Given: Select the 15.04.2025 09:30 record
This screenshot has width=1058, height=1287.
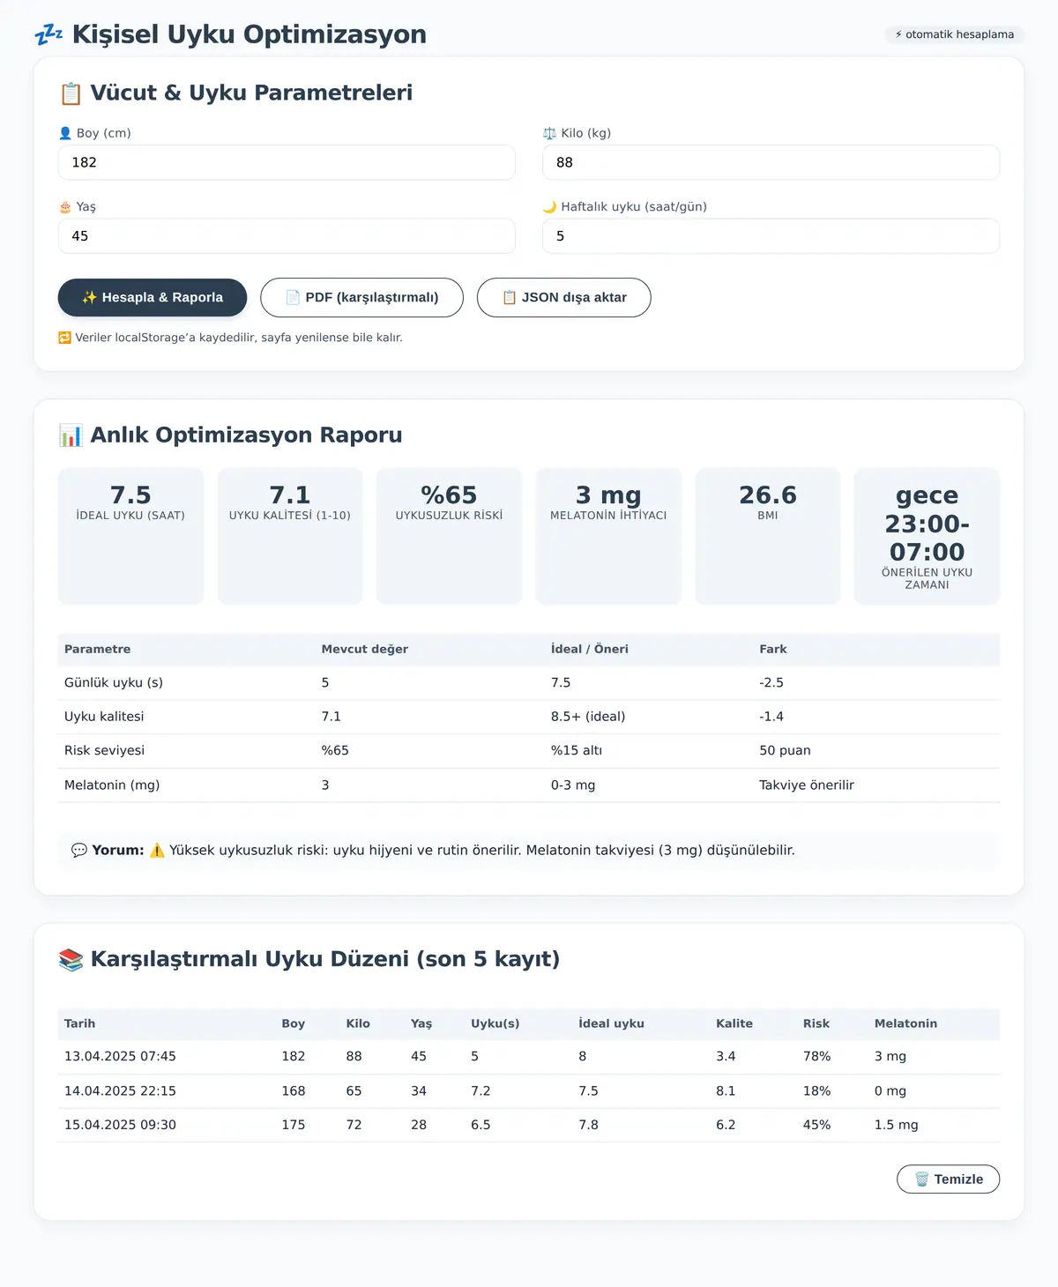Looking at the screenshot, I should (529, 1126).
